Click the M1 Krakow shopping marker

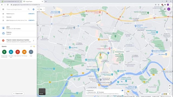click(166, 54)
